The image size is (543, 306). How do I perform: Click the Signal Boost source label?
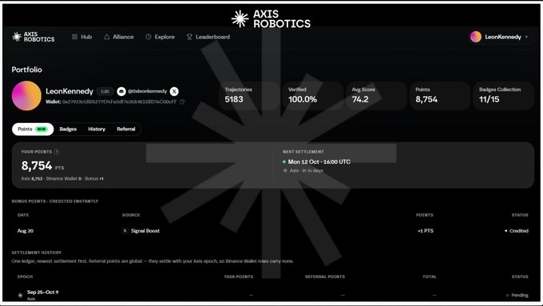pos(145,231)
